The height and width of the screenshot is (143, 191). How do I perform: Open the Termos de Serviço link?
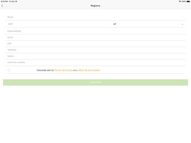[x=64, y=70]
